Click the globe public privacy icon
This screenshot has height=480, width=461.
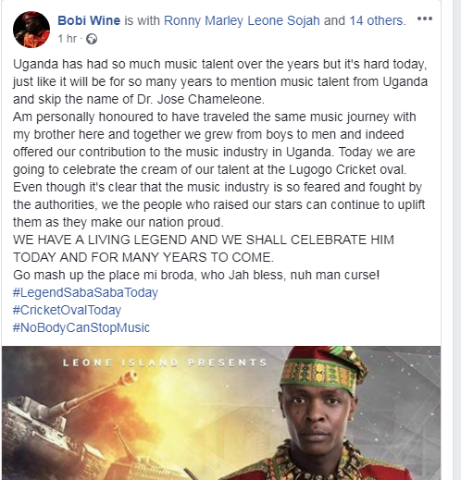92,39
